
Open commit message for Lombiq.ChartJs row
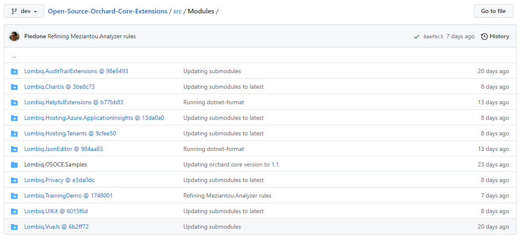(223, 87)
